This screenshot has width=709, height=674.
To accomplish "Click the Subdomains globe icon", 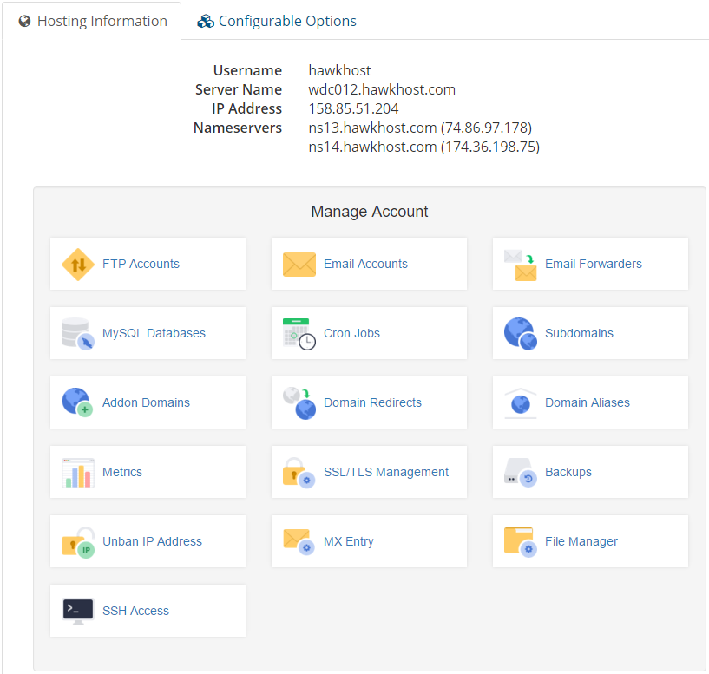I will (x=521, y=334).
